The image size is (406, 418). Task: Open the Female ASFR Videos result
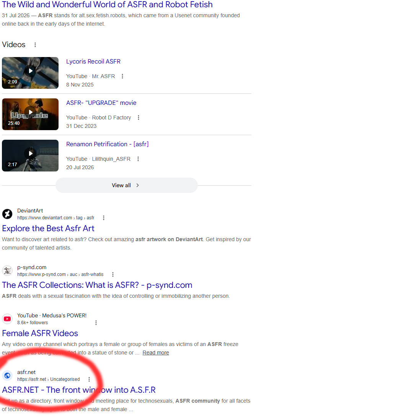pos(40,333)
